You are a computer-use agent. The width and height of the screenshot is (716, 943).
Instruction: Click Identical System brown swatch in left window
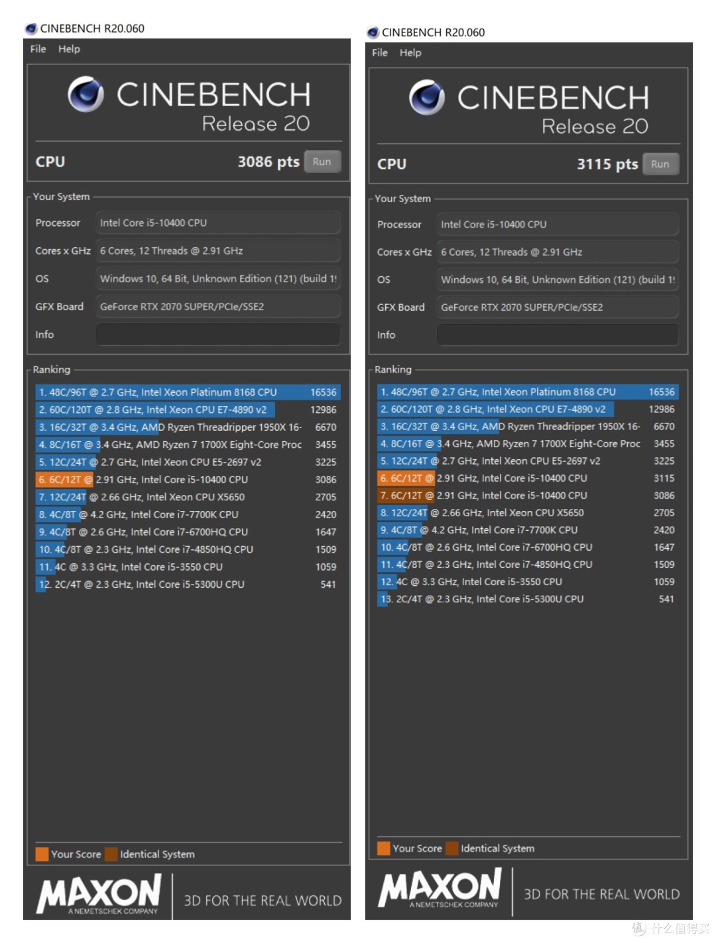(111, 854)
